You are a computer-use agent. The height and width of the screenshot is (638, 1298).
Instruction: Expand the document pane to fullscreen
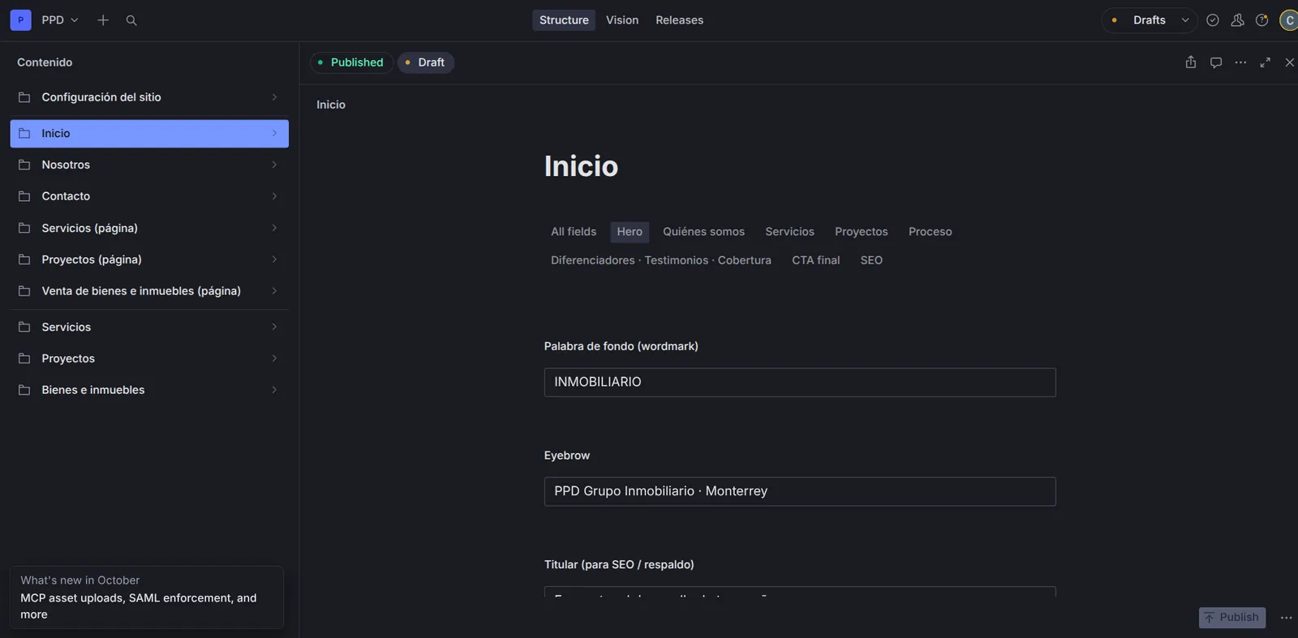1265,62
